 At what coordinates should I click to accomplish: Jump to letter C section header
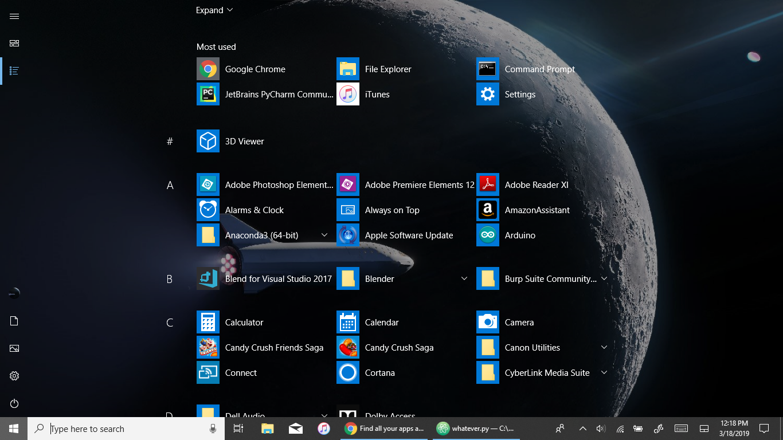tap(170, 323)
